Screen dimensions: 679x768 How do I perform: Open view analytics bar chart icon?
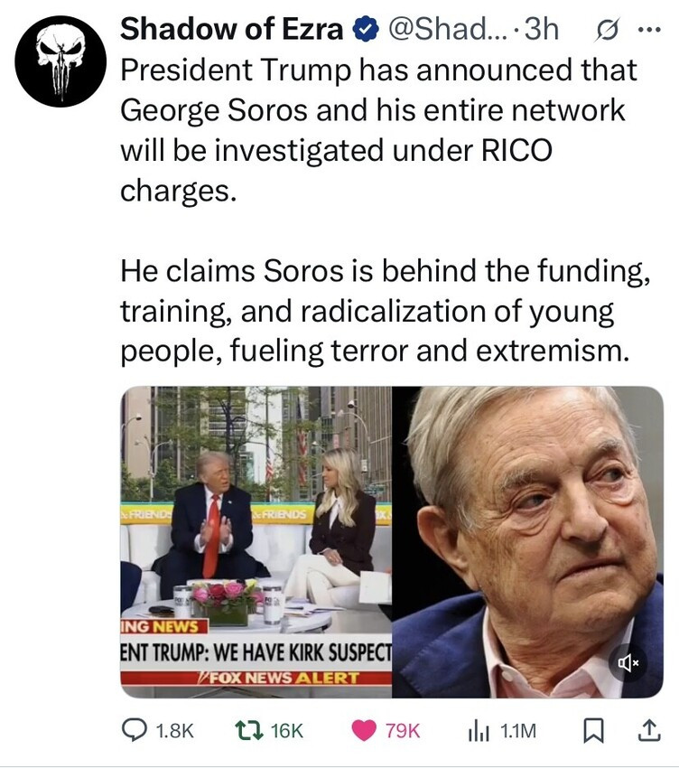tap(474, 730)
